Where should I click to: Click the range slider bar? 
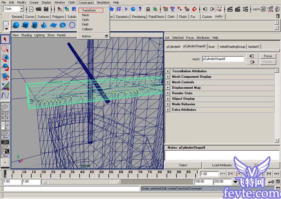pyautogui.click(x=81, y=182)
